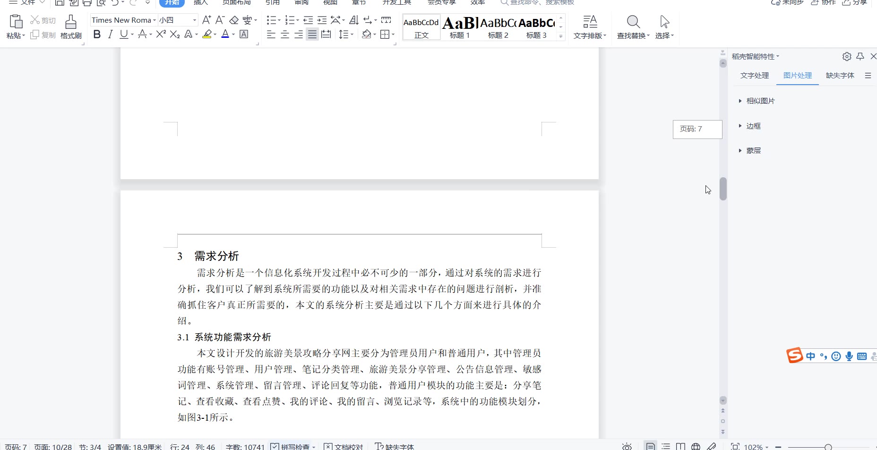This screenshot has width=877, height=450.
Task: Toggle Bold formatting
Action: pos(97,34)
